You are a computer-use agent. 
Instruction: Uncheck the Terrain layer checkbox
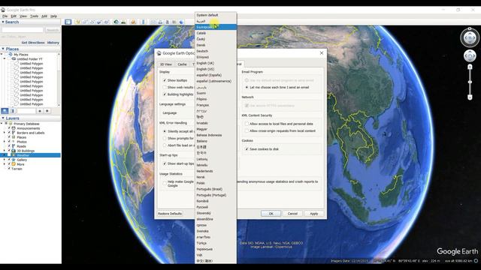(x=9, y=168)
